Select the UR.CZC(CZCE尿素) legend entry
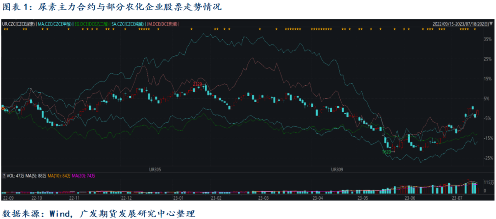Viewport: 496px width, 219px height. (19, 24)
